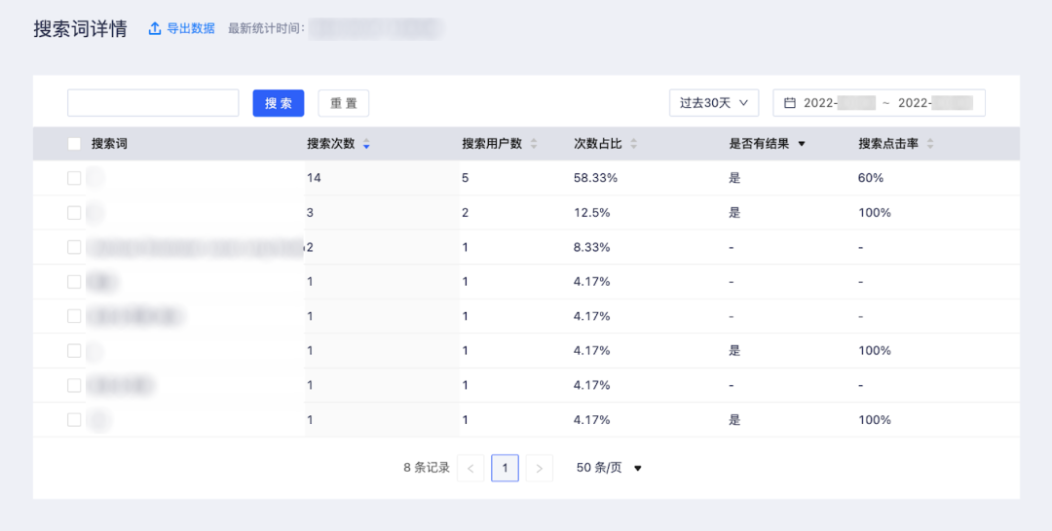This screenshot has height=531, width=1052.
Task: Expand the 50 条/页 page size selector
Action: point(609,468)
